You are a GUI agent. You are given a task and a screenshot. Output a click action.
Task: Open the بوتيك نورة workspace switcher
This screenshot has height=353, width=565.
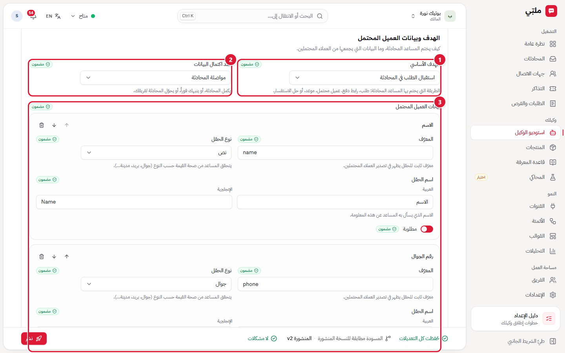[433, 16]
